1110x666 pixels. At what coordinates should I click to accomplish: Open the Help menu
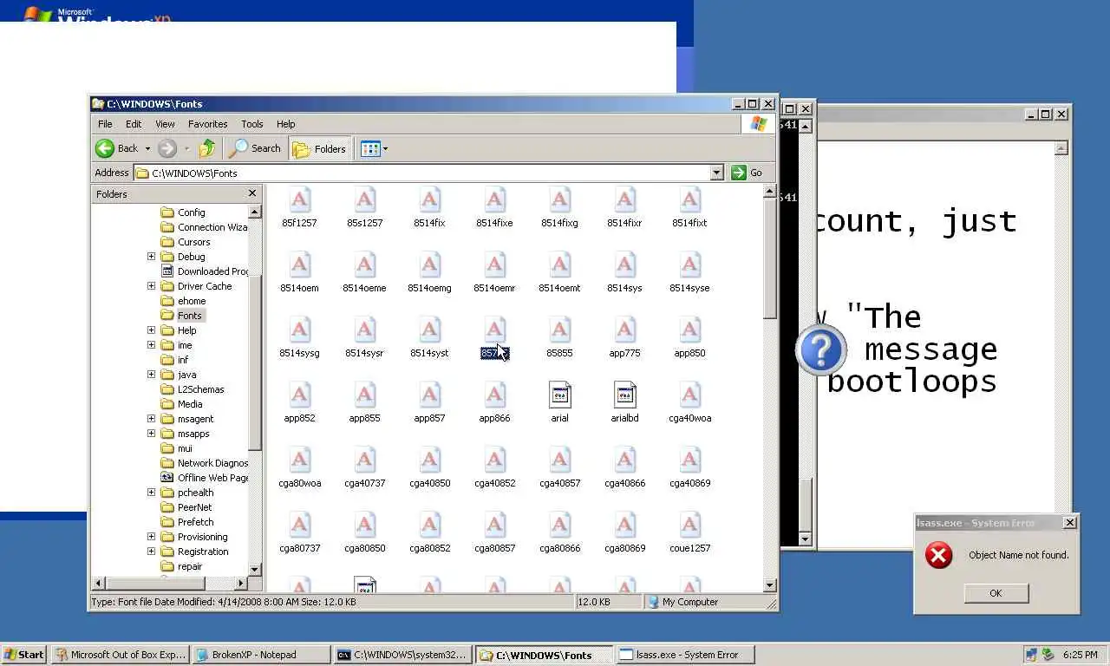coord(286,124)
